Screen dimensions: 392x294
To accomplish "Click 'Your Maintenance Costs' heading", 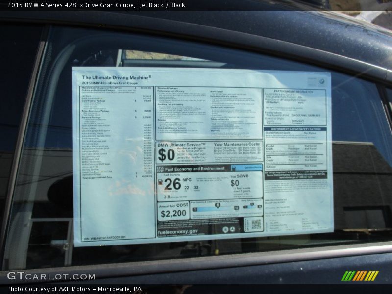I will coord(237,144).
